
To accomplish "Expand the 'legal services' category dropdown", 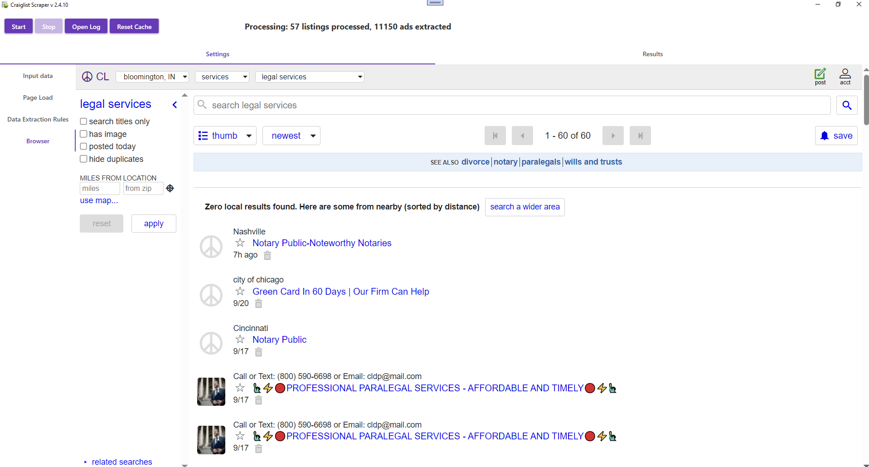I will (310, 77).
